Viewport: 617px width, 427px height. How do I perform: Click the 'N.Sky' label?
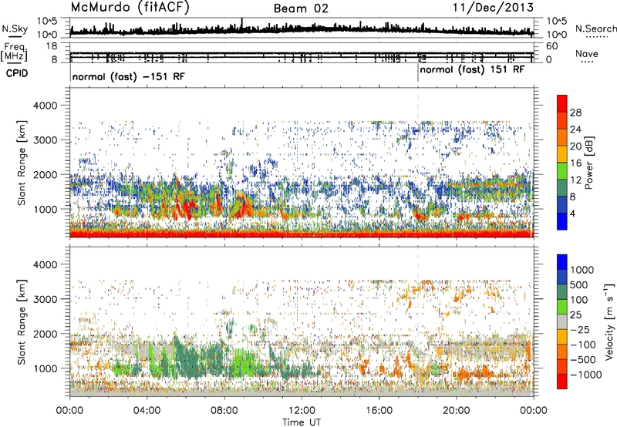point(15,29)
